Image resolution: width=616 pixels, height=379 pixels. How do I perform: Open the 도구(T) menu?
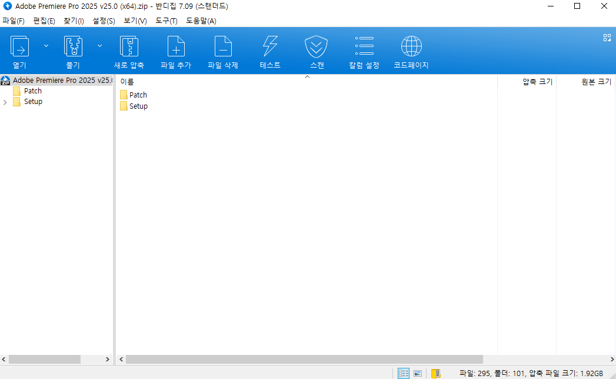166,21
